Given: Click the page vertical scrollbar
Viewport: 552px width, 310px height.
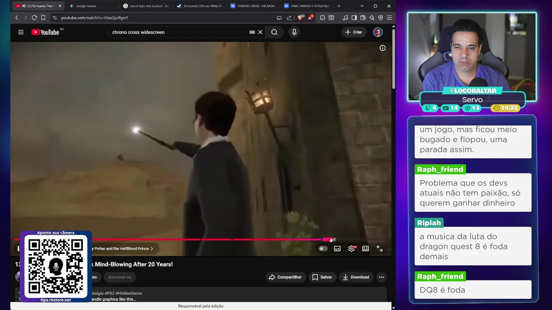Looking at the screenshot, I should point(393,58).
